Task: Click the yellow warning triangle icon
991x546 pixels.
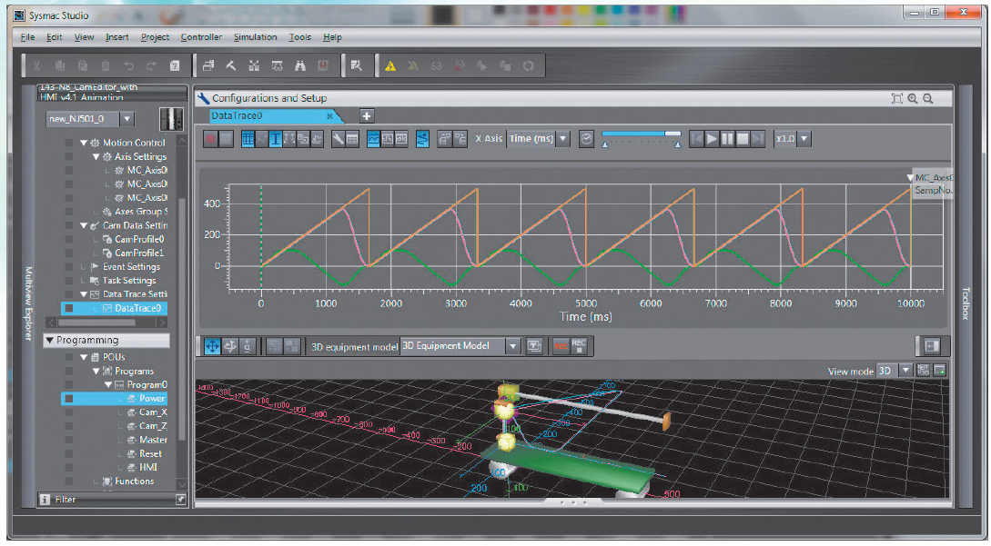Action: (390, 65)
